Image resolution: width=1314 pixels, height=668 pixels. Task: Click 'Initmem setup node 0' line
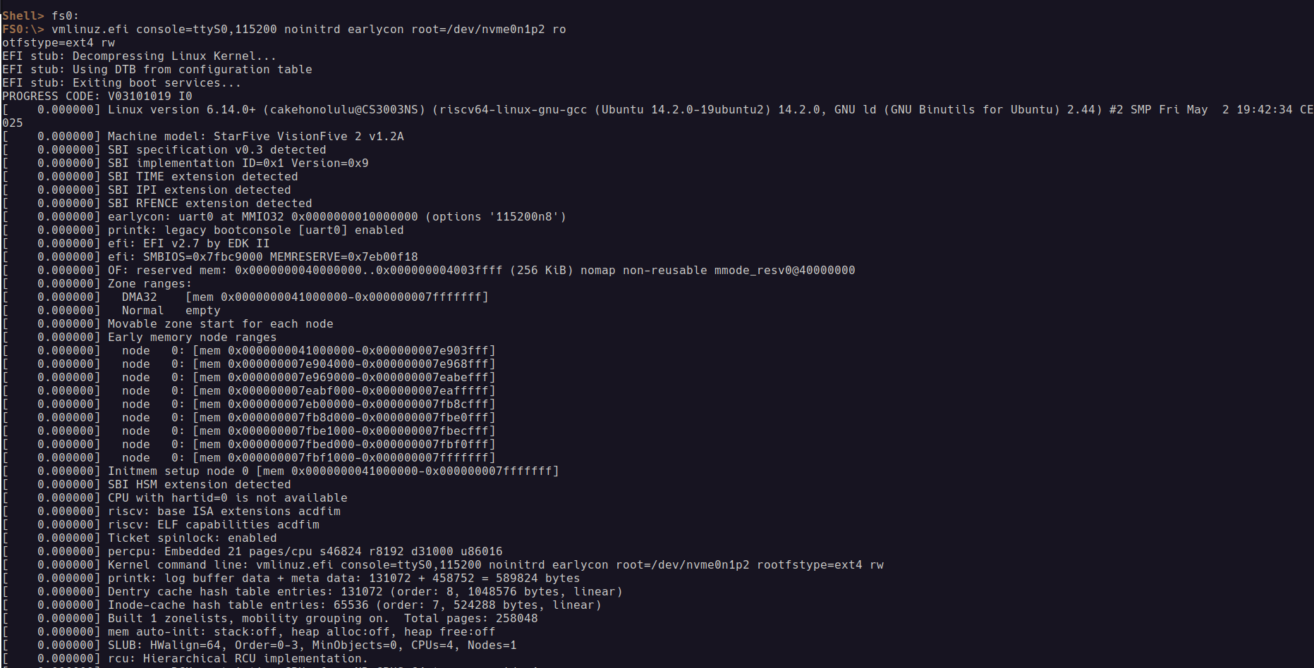(x=334, y=471)
